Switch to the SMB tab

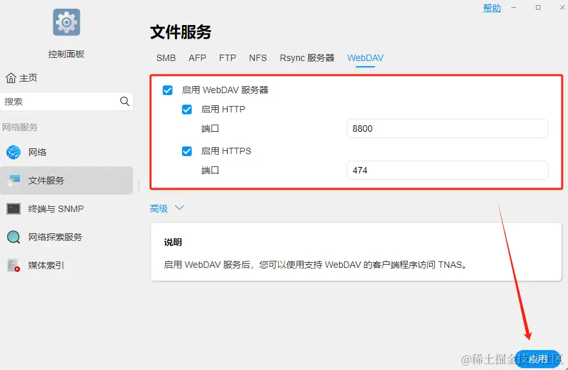(166, 58)
